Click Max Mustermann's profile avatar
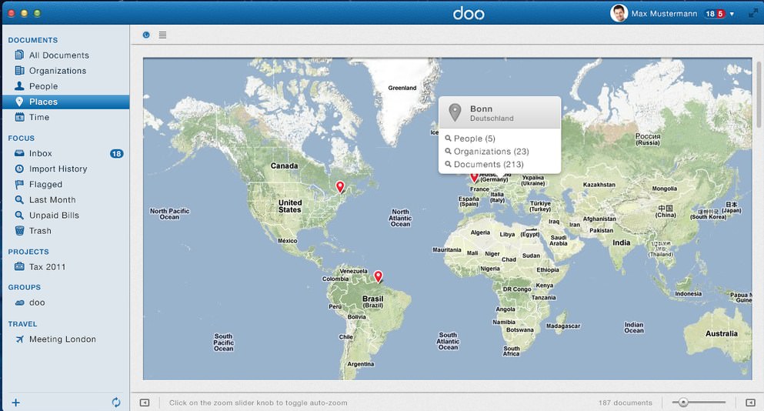Viewport: 764px width, 411px height. tap(619, 13)
